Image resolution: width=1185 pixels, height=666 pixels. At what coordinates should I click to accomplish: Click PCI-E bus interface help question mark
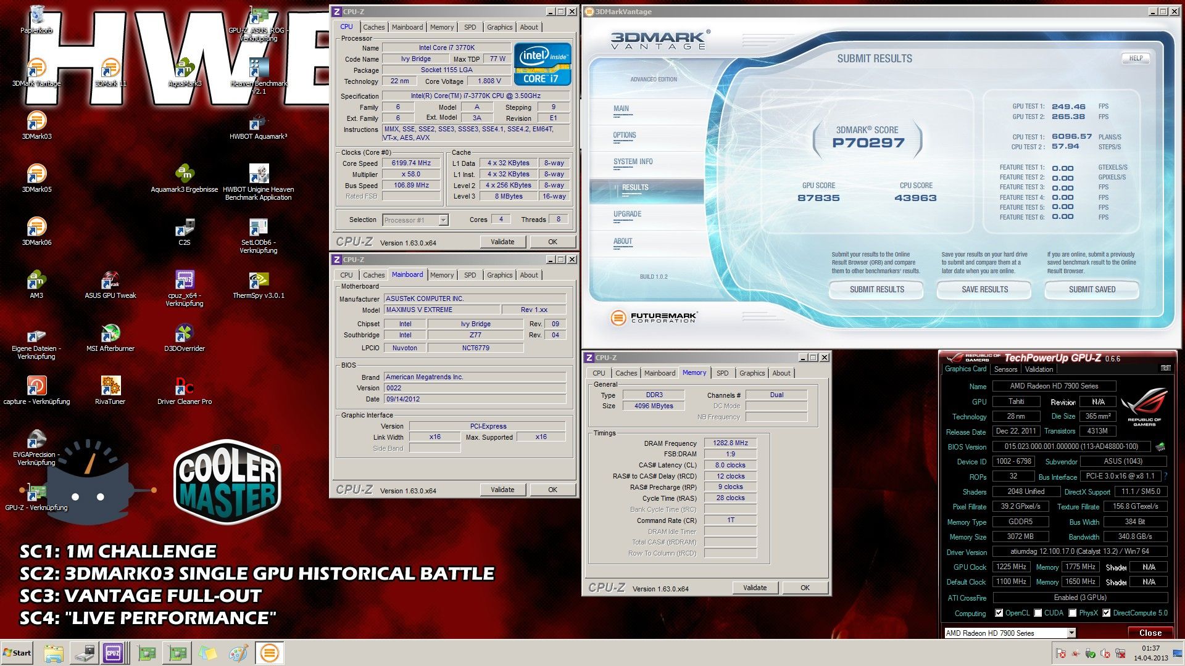(1165, 476)
